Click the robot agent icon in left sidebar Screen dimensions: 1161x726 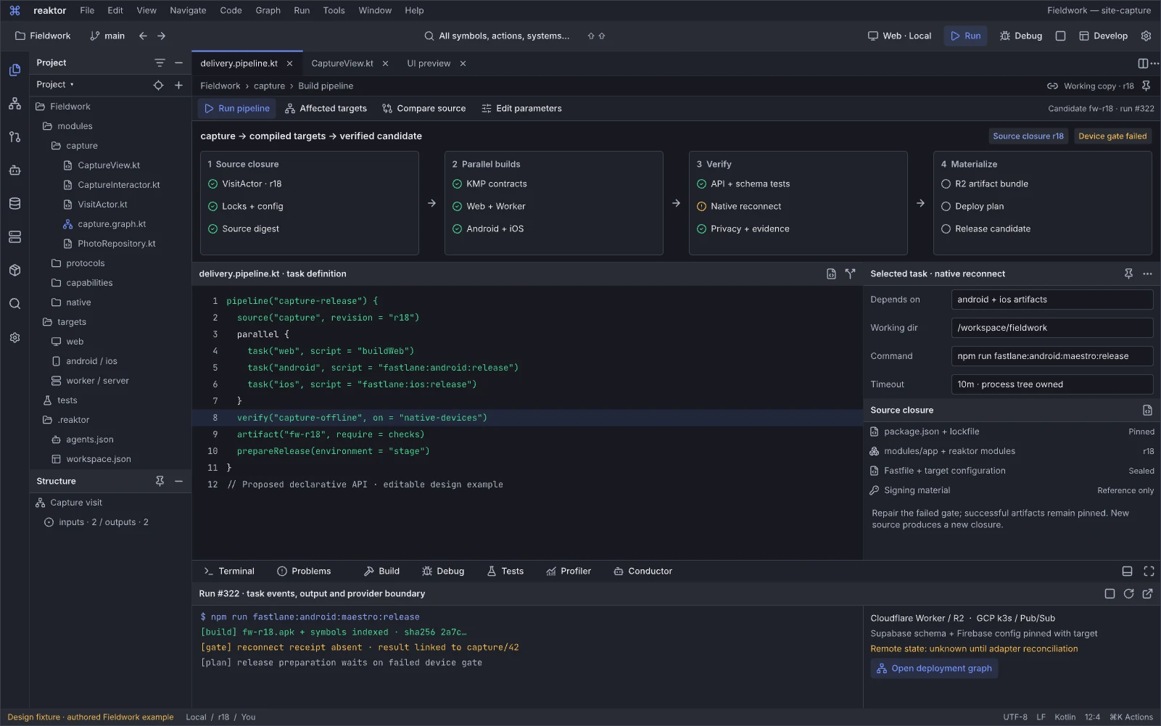[15, 170]
